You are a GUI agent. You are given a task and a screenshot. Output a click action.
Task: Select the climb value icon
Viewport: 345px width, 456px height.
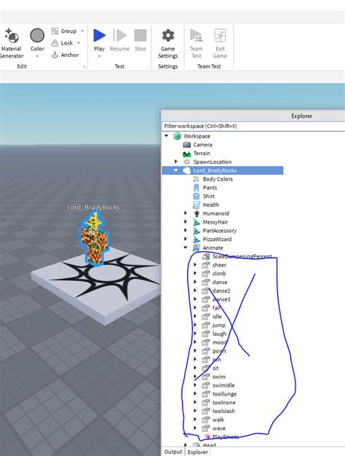click(206, 273)
